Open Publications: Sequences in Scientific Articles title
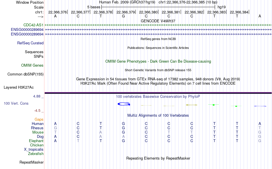Image resolution: width=272 pixels, height=169 pixels. (158, 48)
